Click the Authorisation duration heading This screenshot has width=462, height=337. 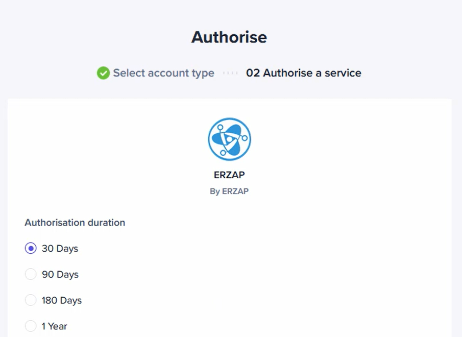(75, 223)
